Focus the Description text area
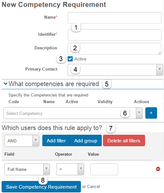This screenshot has height=193, width=164. (114, 49)
